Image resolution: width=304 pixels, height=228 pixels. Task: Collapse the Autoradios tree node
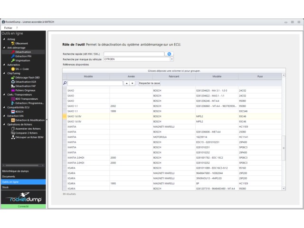coord(4,65)
